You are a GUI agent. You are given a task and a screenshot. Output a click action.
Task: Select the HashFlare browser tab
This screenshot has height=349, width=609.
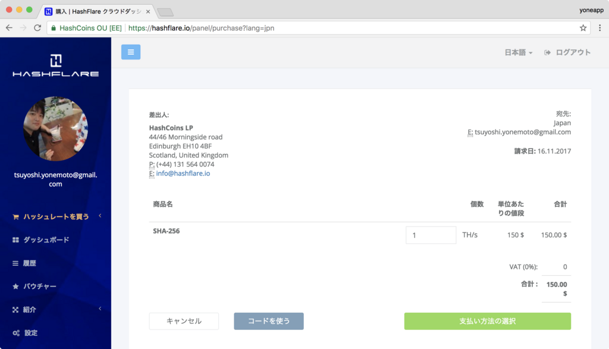pos(98,12)
